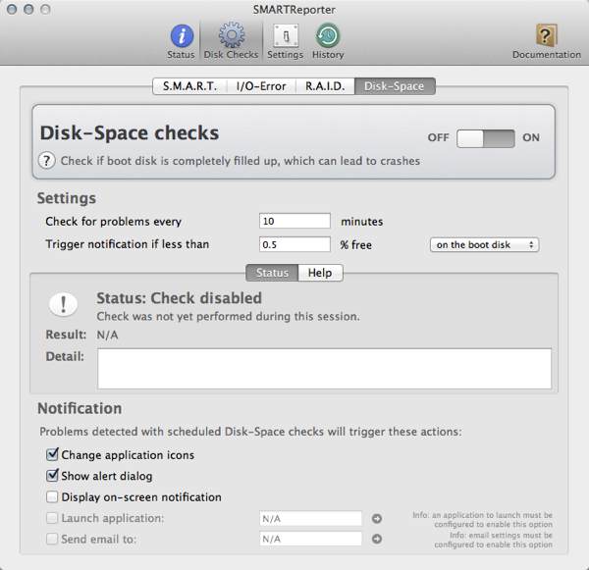This screenshot has width=589, height=570.
Task: Switch to the Help segment
Action: [x=320, y=273]
